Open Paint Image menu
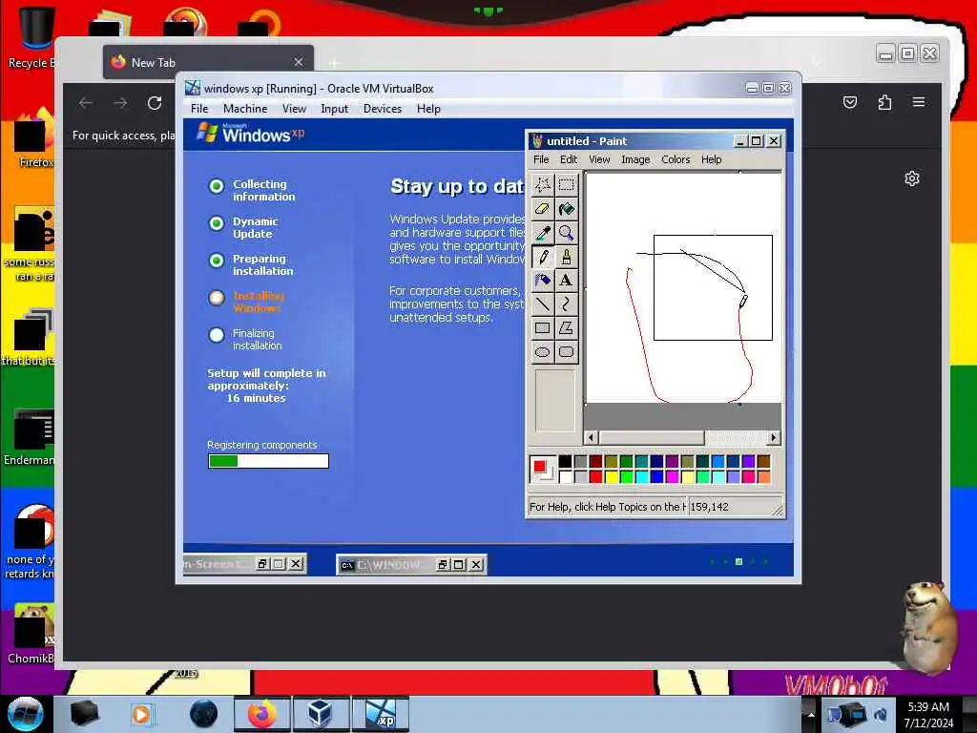977x733 pixels. [x=635, y=159]
